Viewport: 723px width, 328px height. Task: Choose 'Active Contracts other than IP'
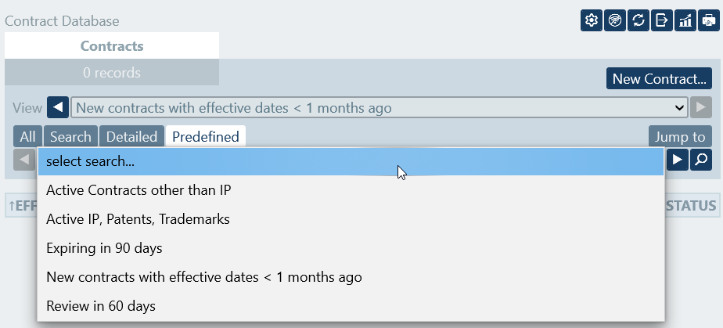(x=138, y=190)
